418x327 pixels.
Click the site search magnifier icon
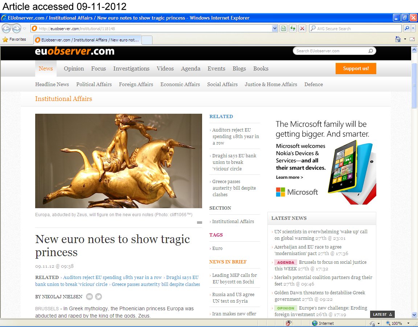pyautogui.click(x=370, y=51)
